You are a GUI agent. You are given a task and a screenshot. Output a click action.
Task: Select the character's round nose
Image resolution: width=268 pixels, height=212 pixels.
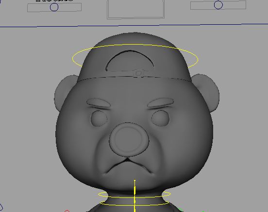tap(129, 140)
